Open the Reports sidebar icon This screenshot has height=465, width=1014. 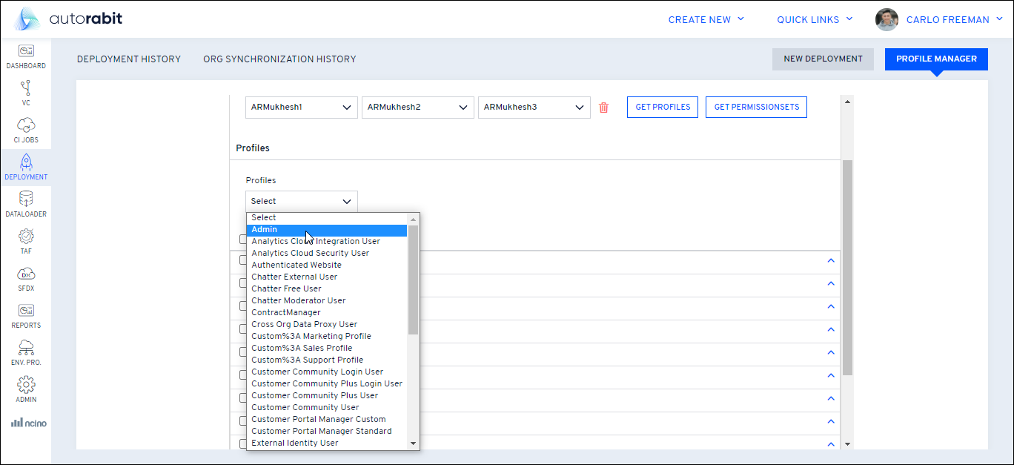click(x=26, y=316)
